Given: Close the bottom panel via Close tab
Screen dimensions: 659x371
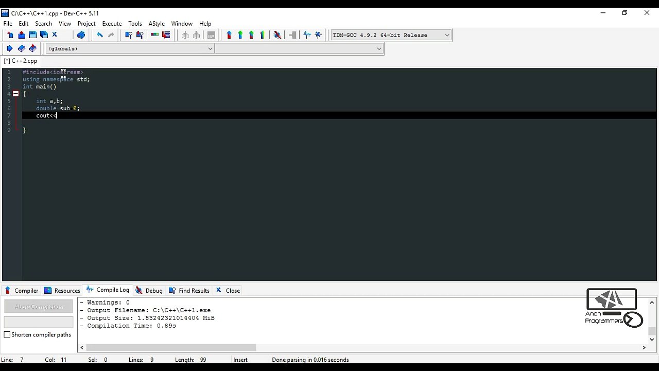Looking at the screenshot, I should tap(228, 291).
